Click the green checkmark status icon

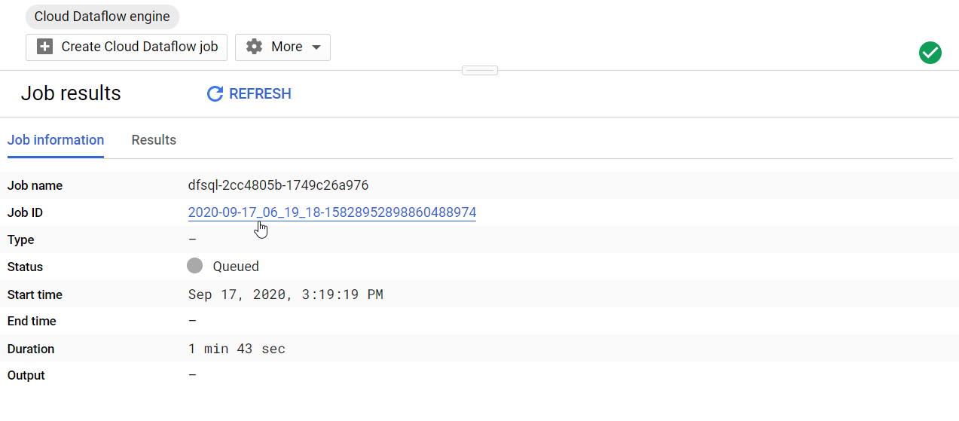tap(930, 53)
